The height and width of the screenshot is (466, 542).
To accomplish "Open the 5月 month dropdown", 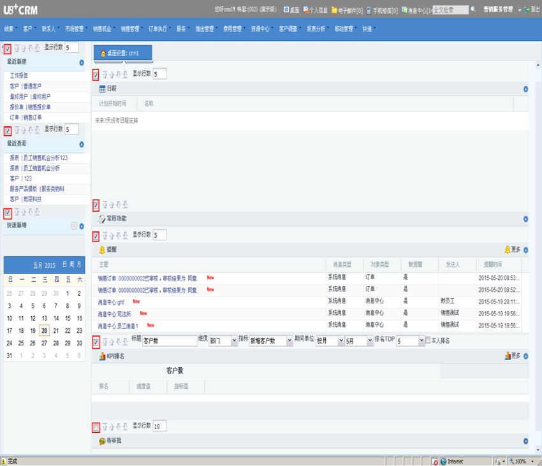I will click(370, 342).
